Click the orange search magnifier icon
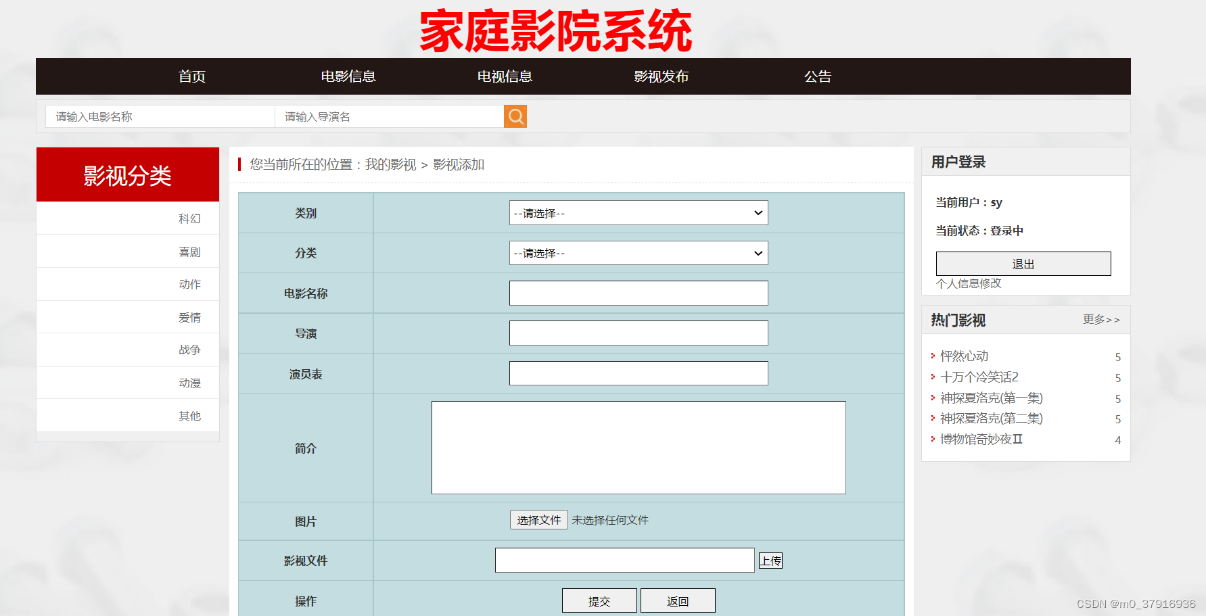 pyautogui.click(x=515, y=116)
